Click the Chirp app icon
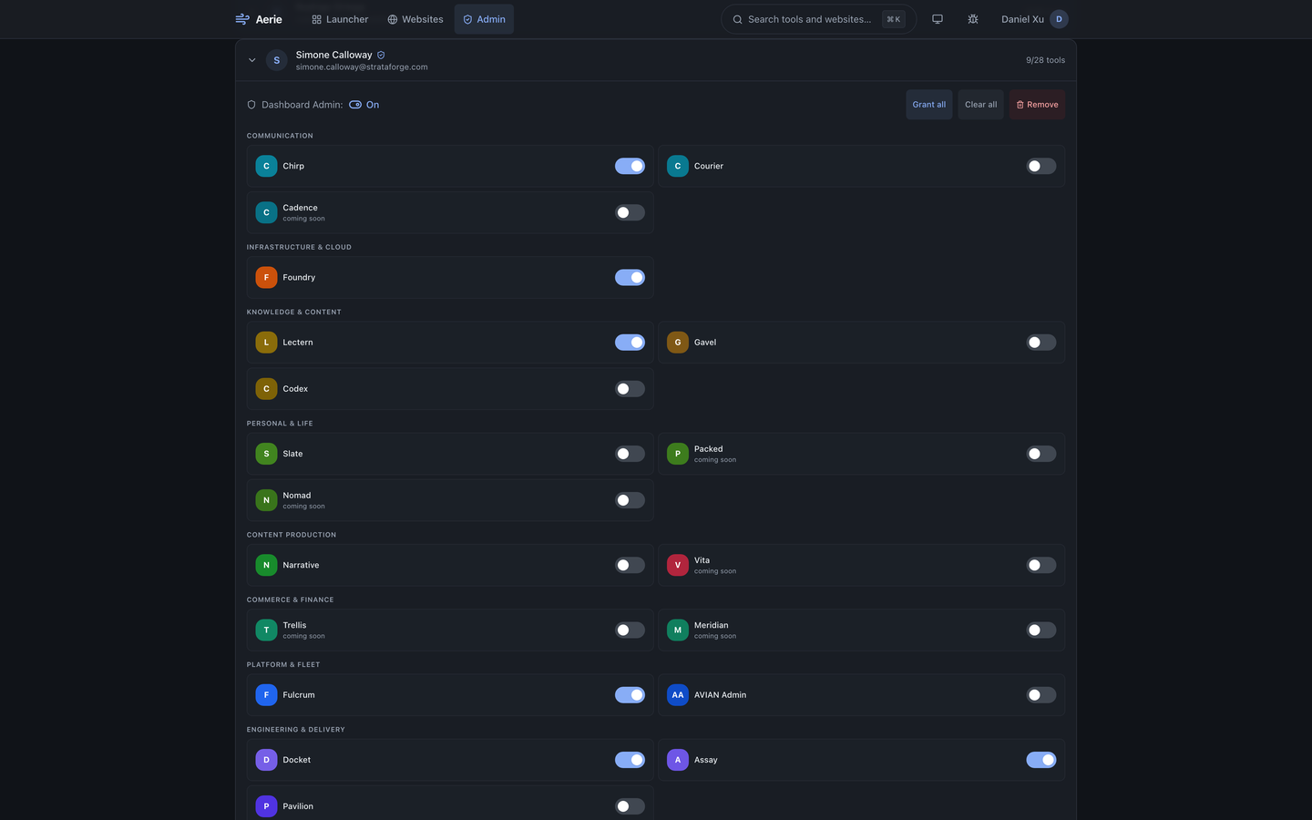This screenshot has width=1312, height=820. tap(266, 166)
